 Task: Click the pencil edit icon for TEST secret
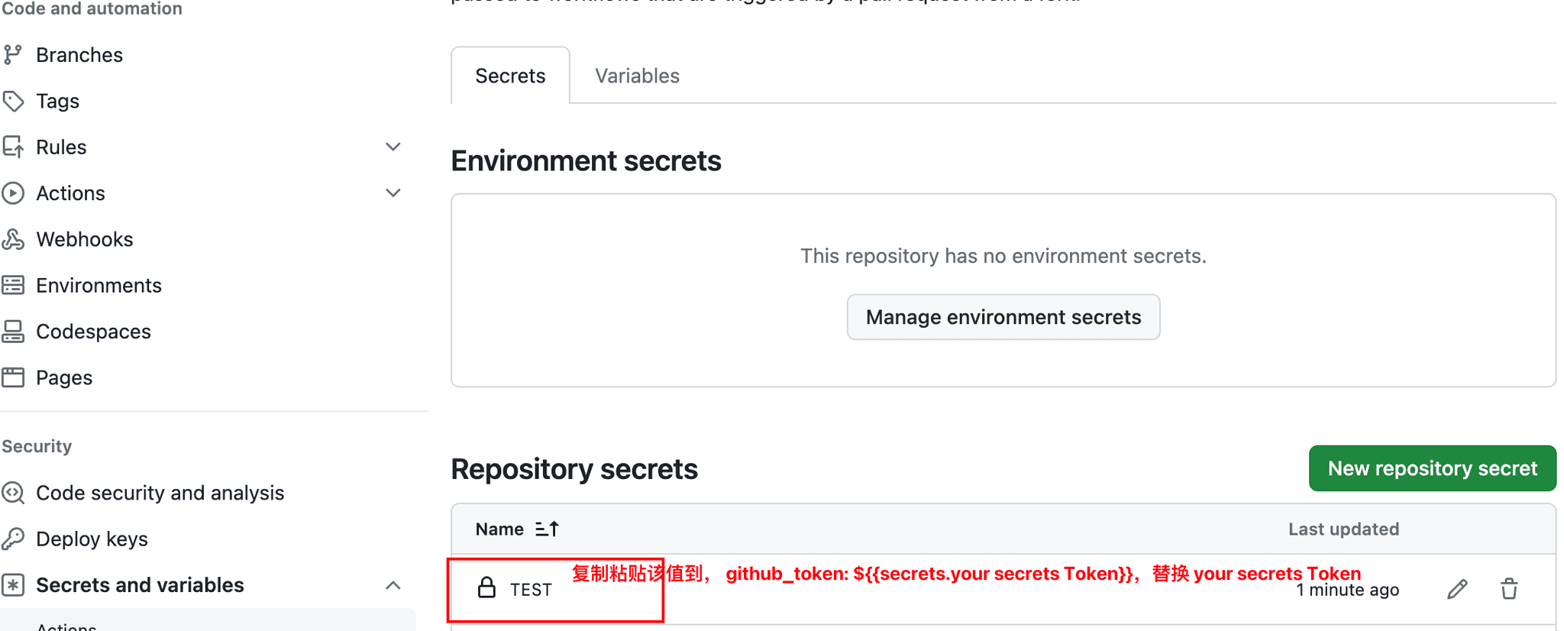click(x=1457, y=589)
